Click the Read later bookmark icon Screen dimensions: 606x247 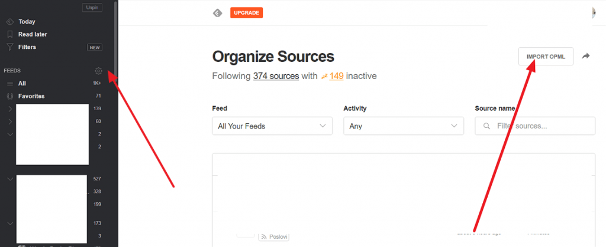[10, 34]
